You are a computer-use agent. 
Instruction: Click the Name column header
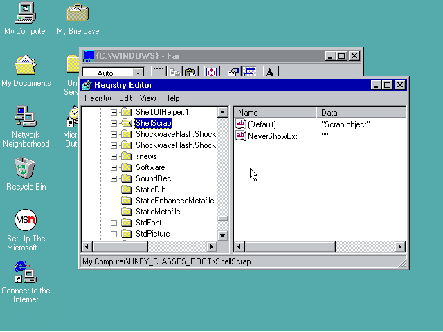click(x=275, y=112)
